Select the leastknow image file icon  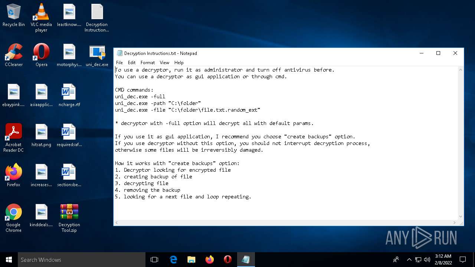click(x=69, y=16)
